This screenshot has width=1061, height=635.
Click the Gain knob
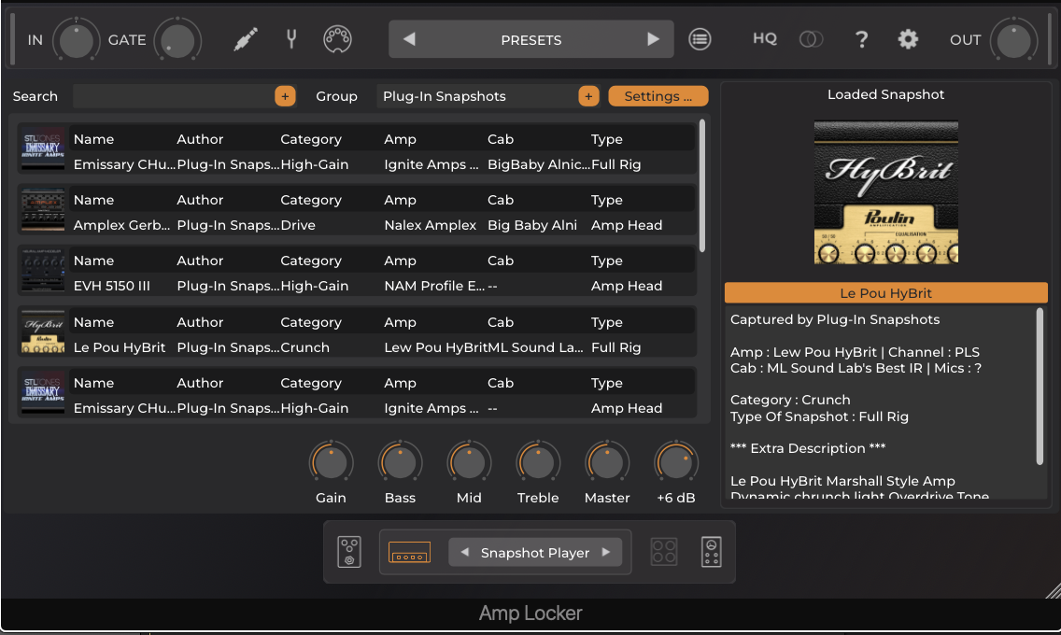331,462
